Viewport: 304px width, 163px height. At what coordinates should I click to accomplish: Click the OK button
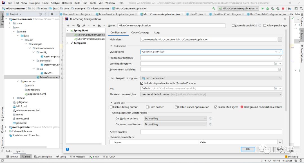(x=248, y=149)
